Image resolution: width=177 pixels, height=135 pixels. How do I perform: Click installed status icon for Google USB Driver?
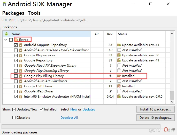point(119,86)
